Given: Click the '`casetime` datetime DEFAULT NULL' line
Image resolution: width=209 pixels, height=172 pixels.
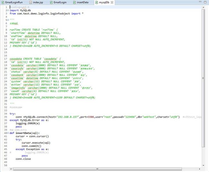Looking at the screenshot, I should [x=47, y=78].
